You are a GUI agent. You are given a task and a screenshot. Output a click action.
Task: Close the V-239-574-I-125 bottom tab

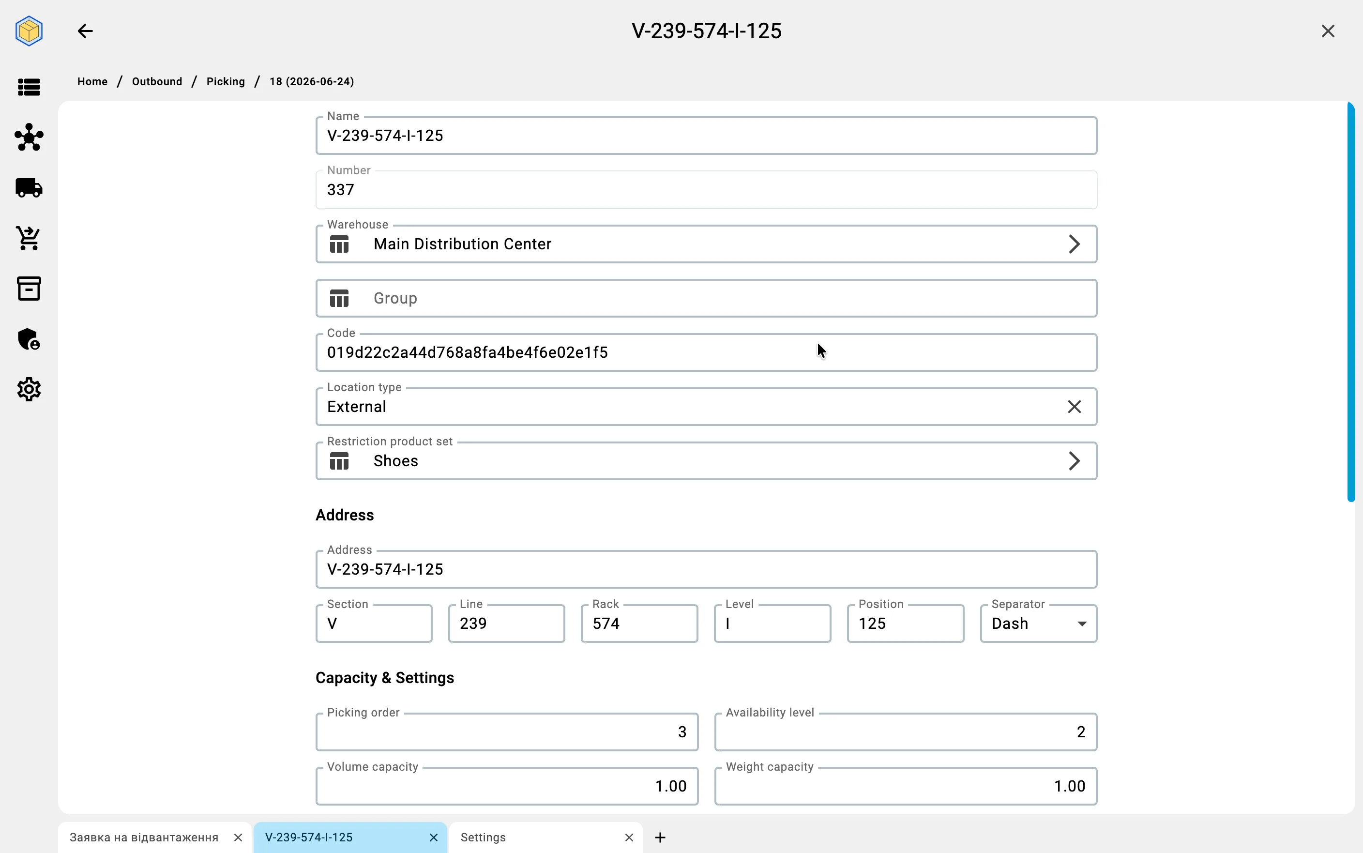tap(433, 838)
